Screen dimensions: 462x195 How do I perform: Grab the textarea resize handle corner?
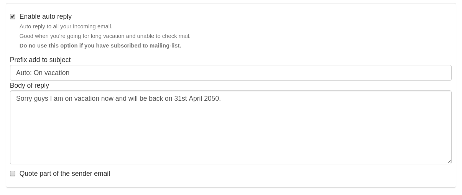[449, 162]
